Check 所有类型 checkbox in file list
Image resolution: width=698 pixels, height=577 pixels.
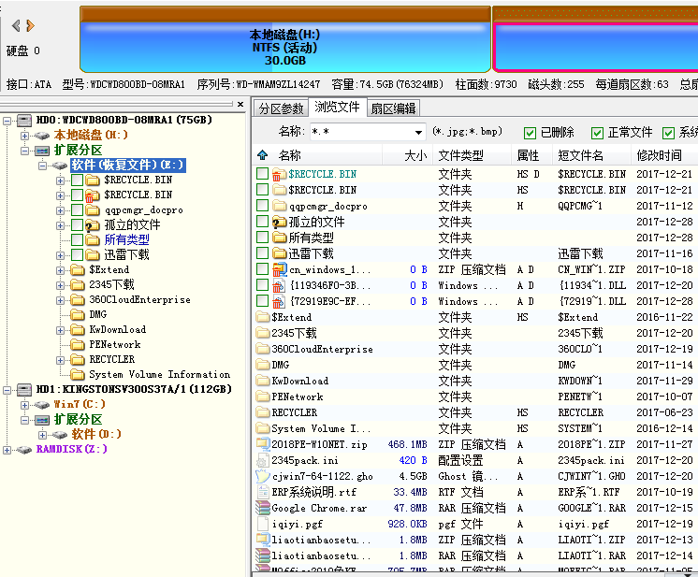[x=263, y=238]
